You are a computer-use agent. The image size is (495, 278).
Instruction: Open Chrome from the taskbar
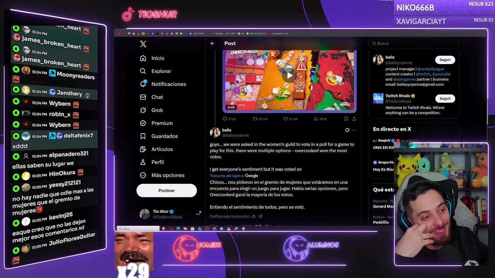pos(214,229)
